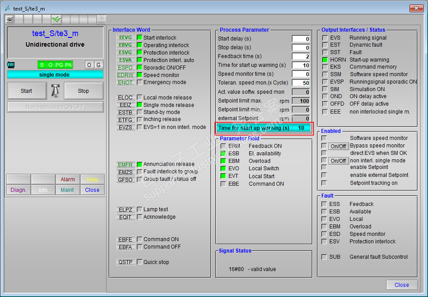Click the SUB General fault Subcontrol checkbox
This screenshot has height=297, width=428.
click(x=324, y=257)
